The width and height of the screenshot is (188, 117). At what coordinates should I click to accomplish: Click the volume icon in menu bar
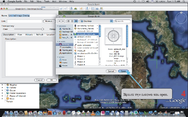[x=148, y=1]
